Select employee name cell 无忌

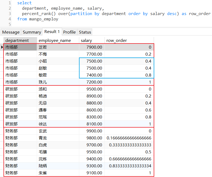point(58,103)
